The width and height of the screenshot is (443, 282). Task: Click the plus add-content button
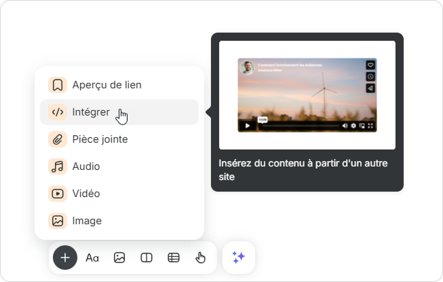click(x=65, y=258)
